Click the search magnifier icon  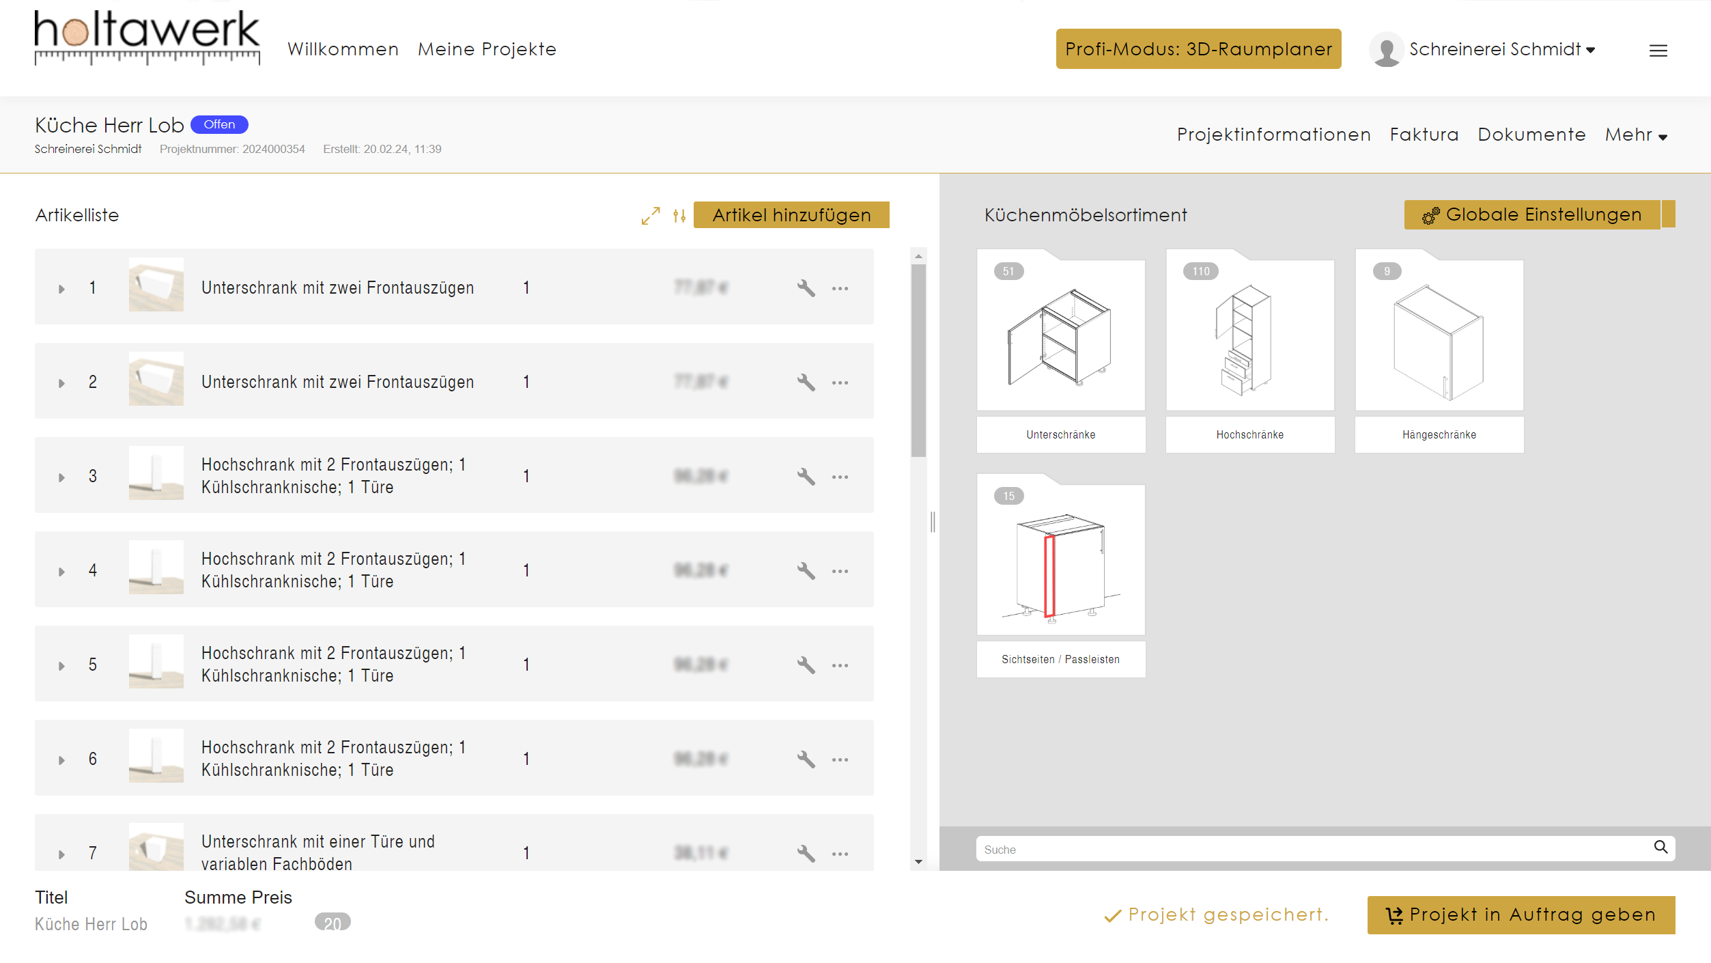tap(1660, 848)
